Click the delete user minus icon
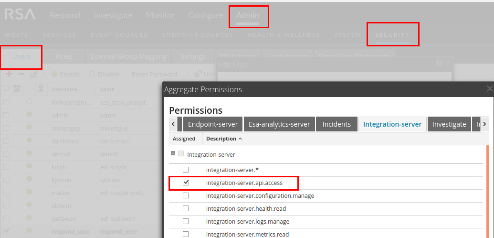Screen dimensions: 494x238 21,74
